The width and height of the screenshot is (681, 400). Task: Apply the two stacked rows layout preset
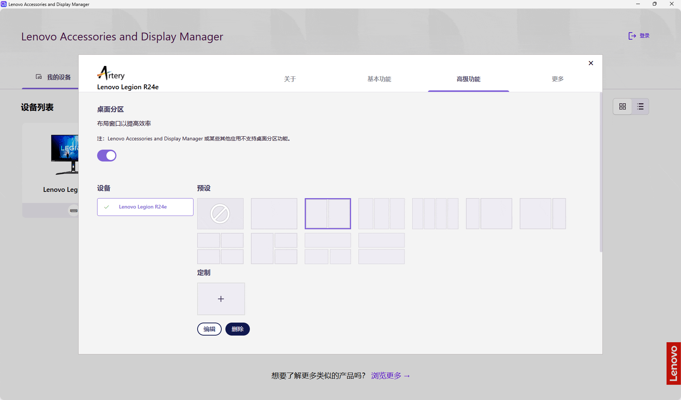pyautogui.click(x=381, y=249)
